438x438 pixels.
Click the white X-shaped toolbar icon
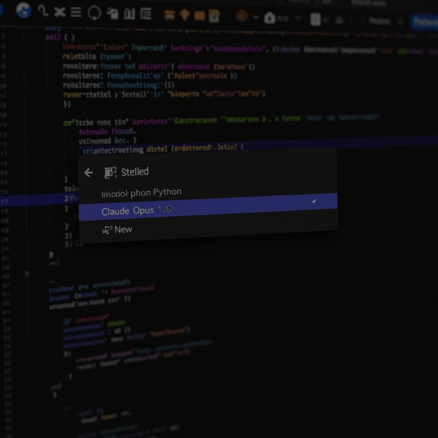[60, 12]
